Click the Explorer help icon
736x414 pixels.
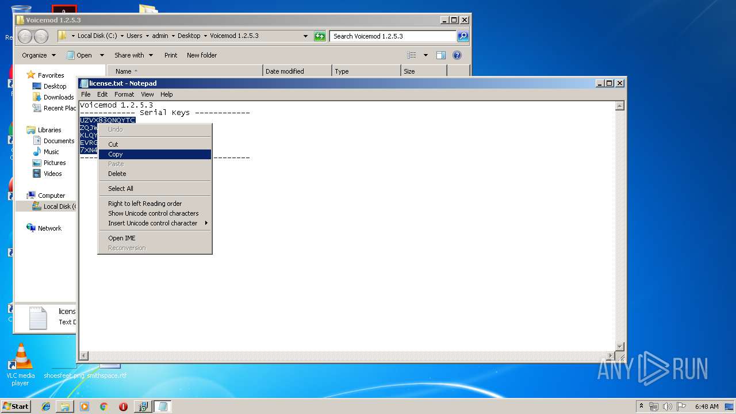pyautogui.click(x=457, y=55)
